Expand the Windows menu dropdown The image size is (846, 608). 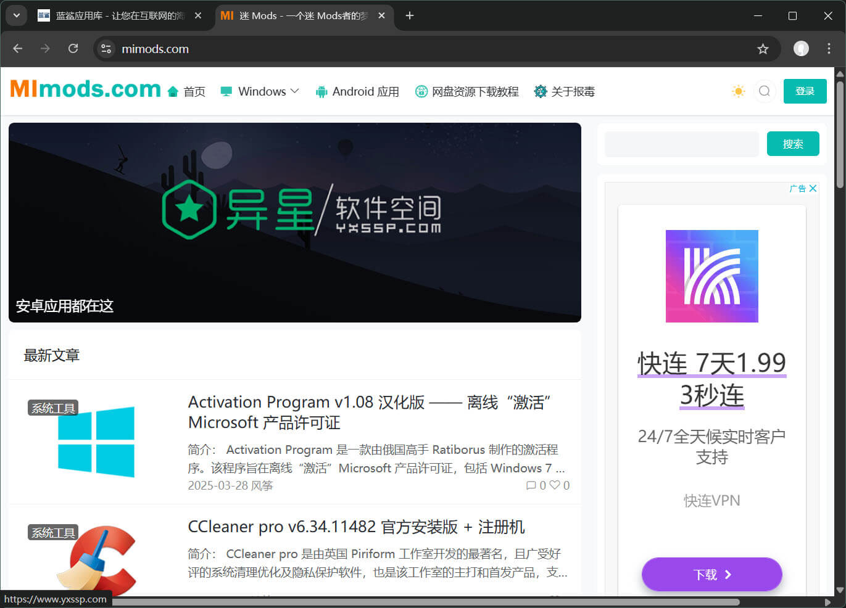click(x=260, y=91)
